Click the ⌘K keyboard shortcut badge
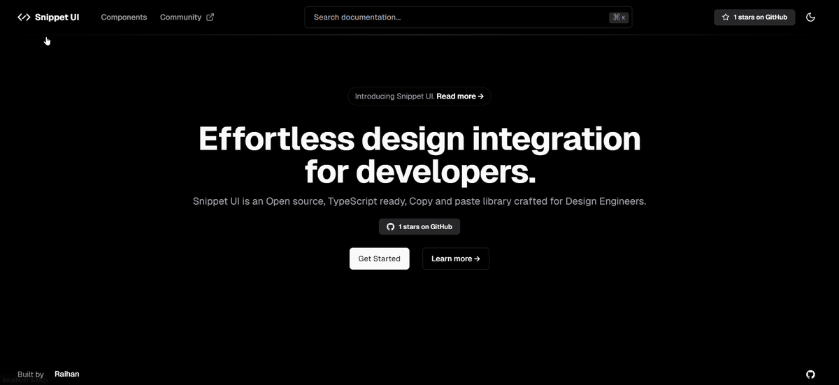Screen dimensions: 839x385 coord(619,17)
